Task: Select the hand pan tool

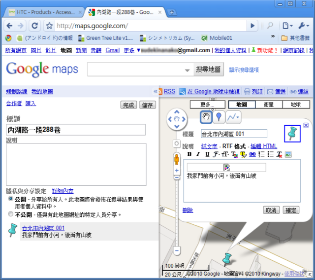Action: (x=206, y=117)
